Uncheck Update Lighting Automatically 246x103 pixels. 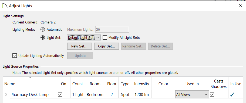15,56
